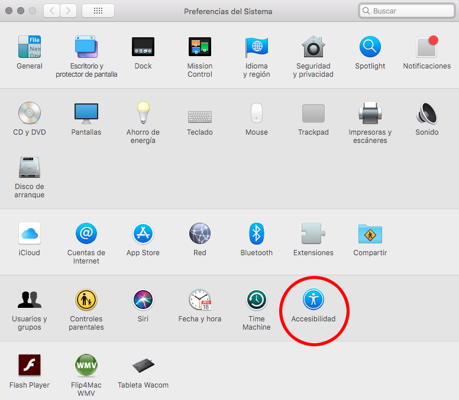Open Sonido speaker icon
This screenshot has width=459, height=400.
pyautogui.click(x=427, y=113)
